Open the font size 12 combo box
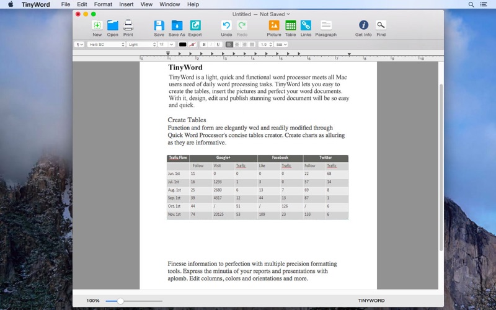This screenshot has height=310, width=496. coord(166,45)
